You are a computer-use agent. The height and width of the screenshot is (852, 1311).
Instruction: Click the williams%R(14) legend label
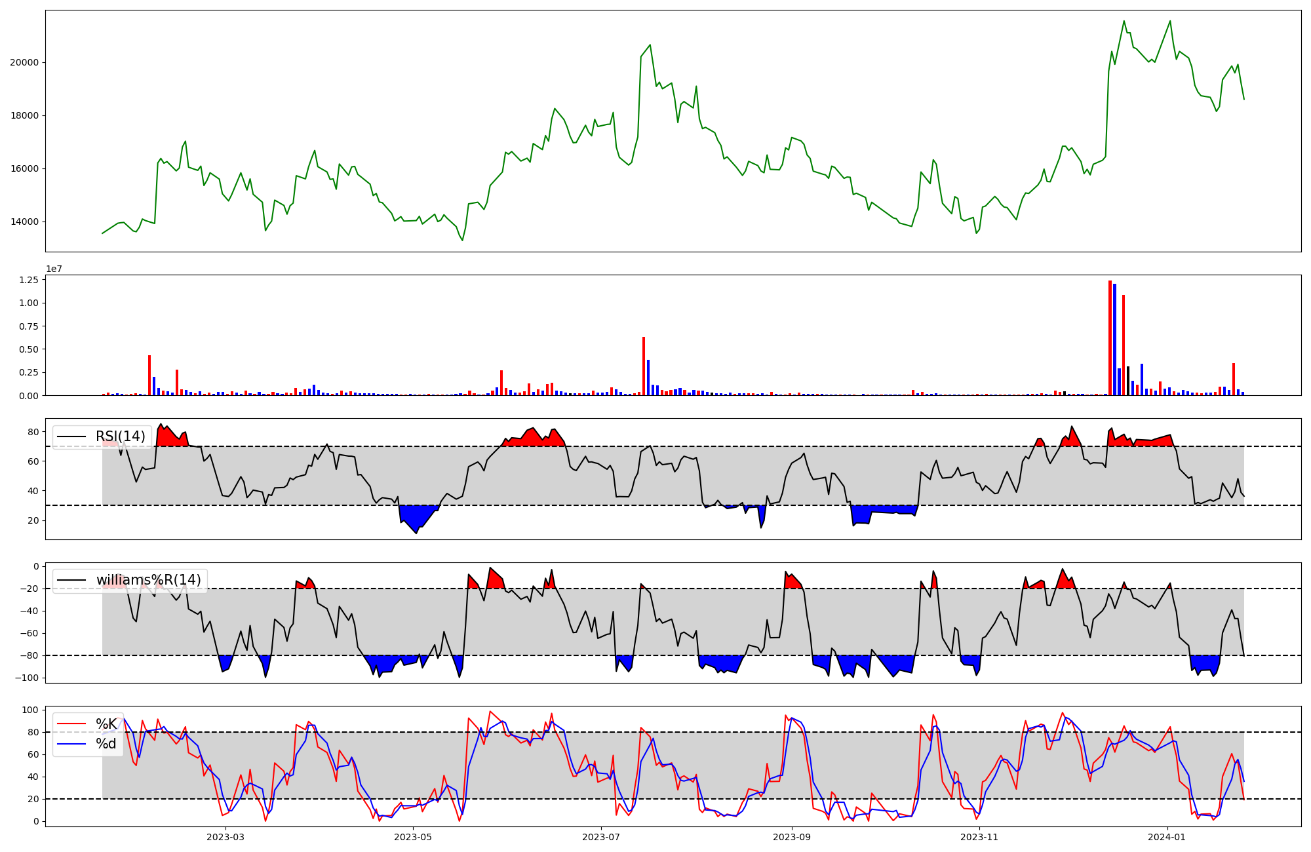tap(148, 580)
